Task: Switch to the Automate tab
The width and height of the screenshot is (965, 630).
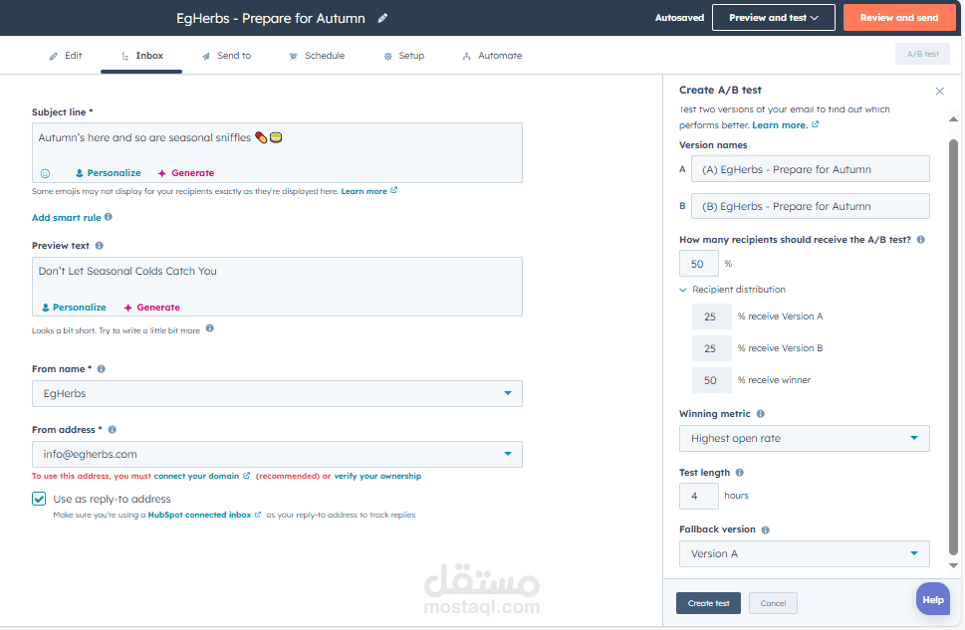Action: pos(492,56)
